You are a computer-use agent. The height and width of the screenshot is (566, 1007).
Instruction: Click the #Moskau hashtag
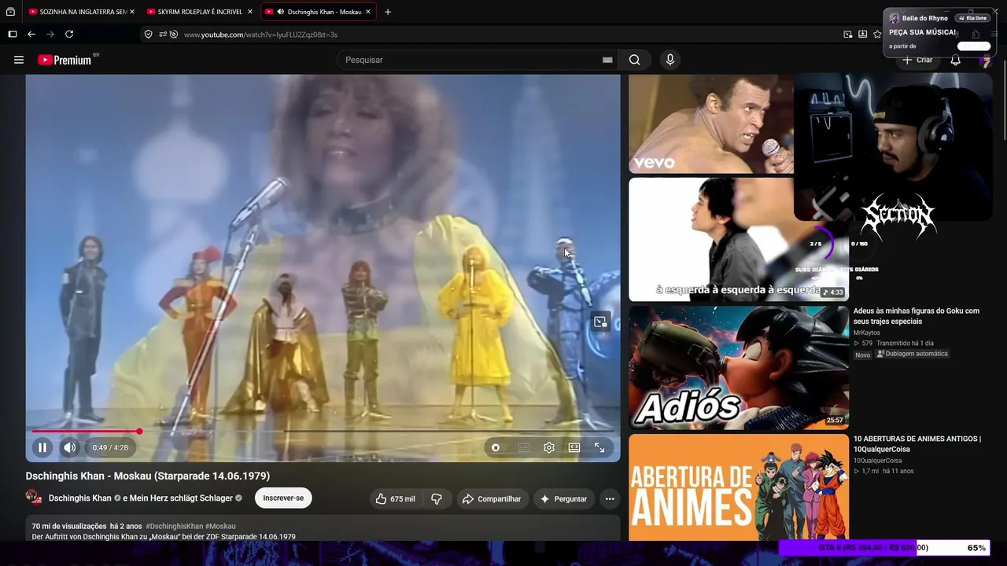point(220,526)
